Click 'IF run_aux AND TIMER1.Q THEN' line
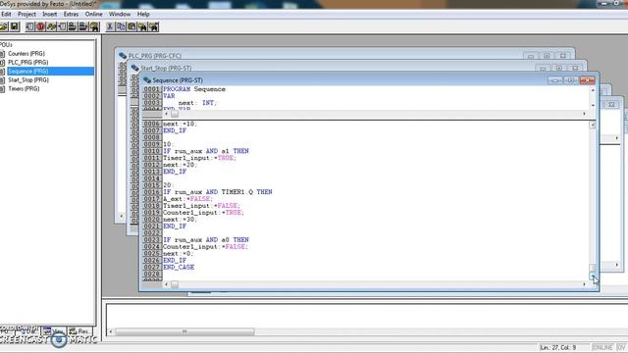This screenshot has width=628, height=353. [218, 192]
